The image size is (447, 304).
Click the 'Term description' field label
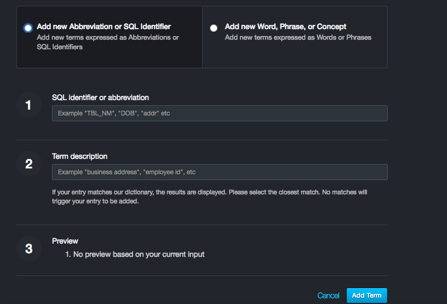point(80,156)
